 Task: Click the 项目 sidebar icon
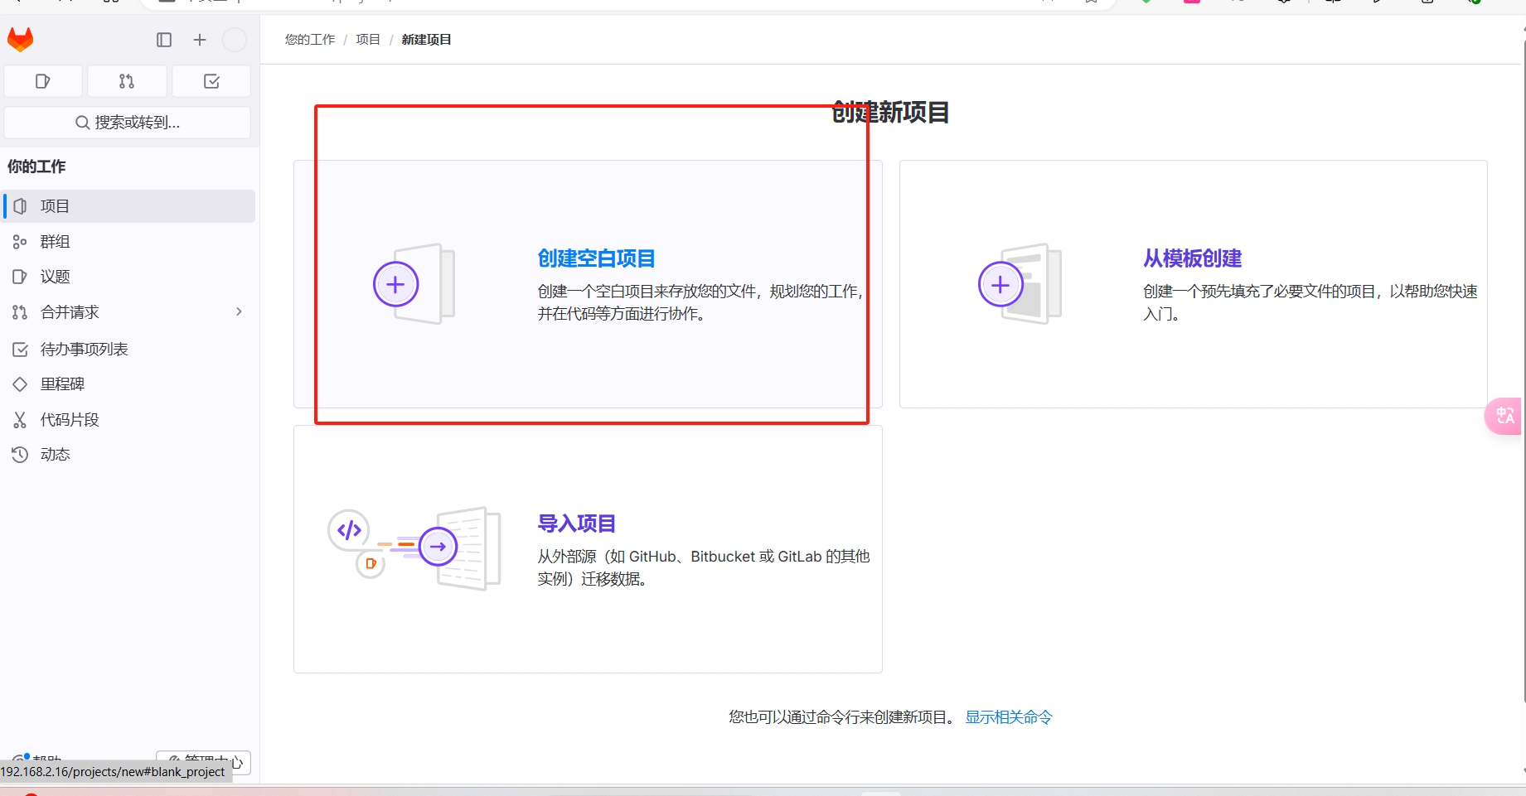click(20, 206)
